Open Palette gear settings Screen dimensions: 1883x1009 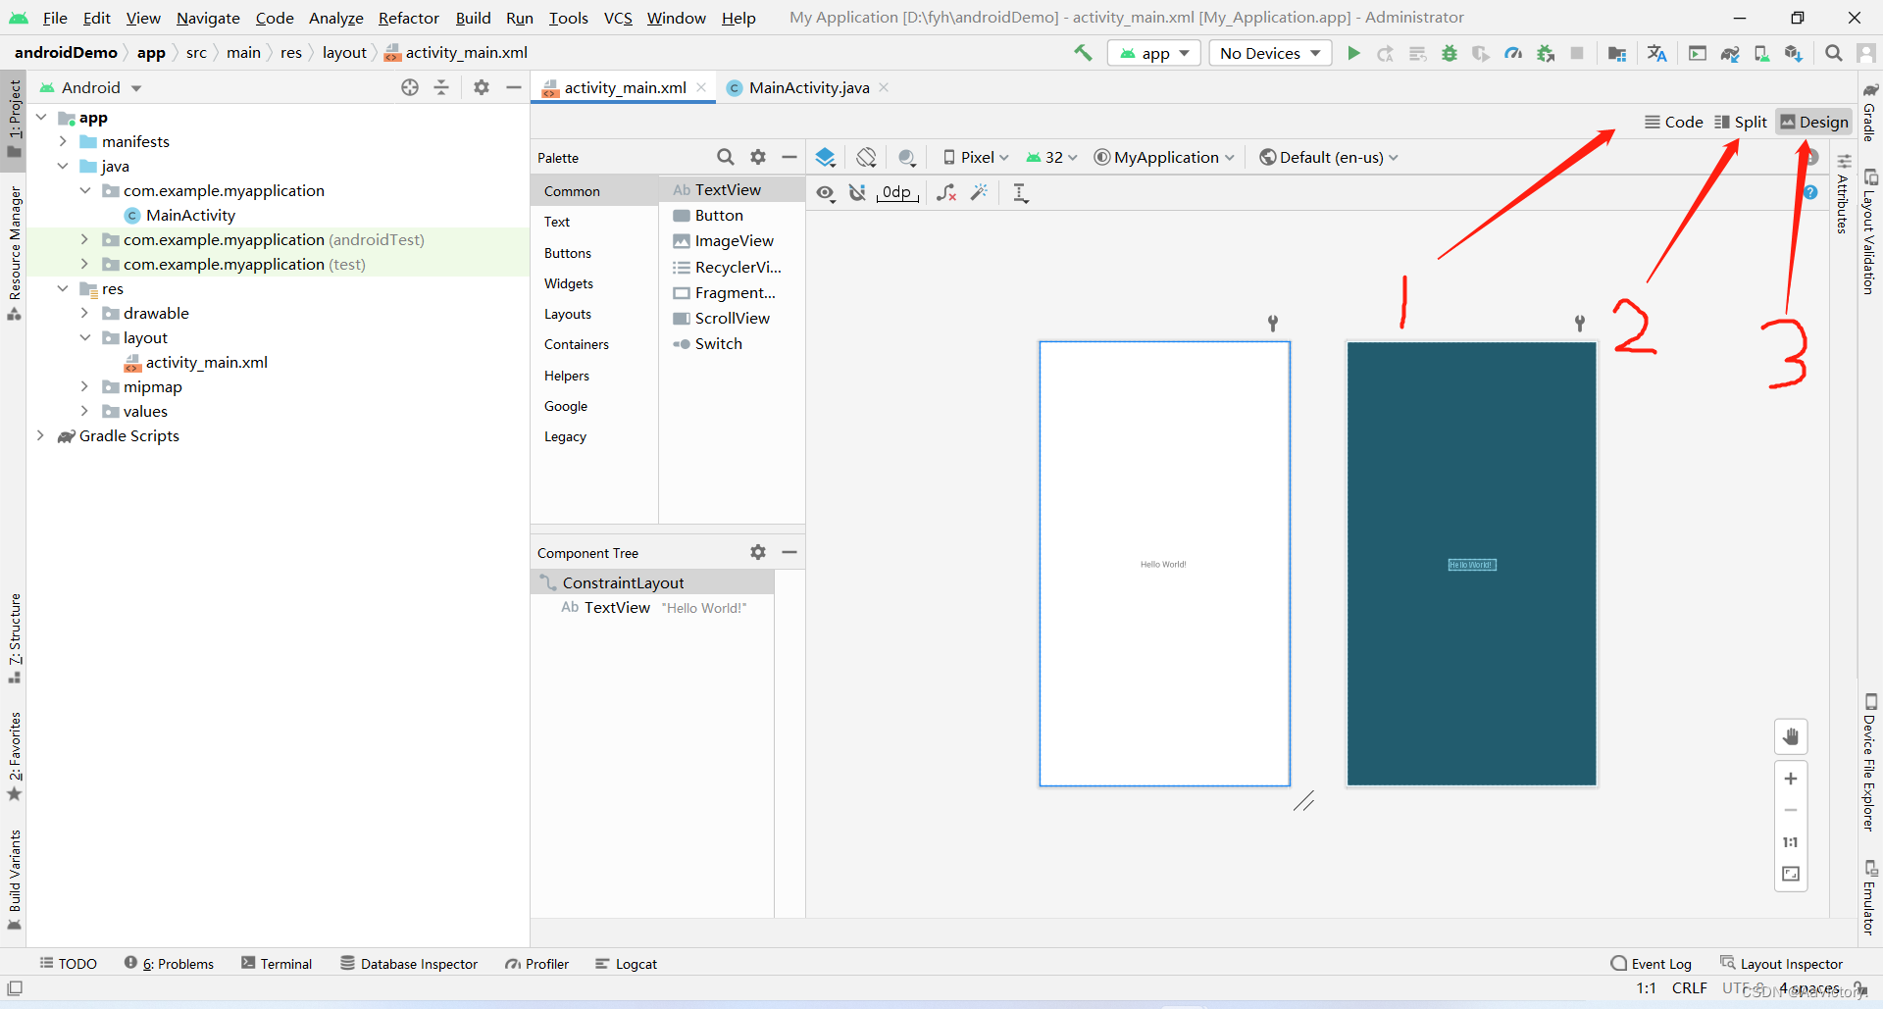(x=758, y=157)
